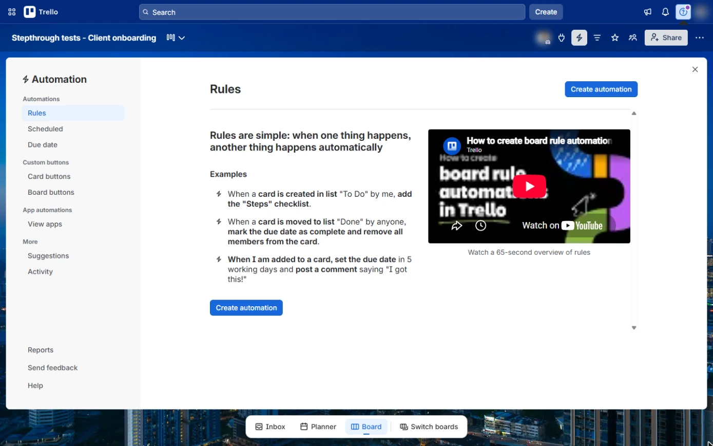Open Board buttons section
This screenshot has height=446, width=713.
pyautogui.click(x=73, y=192)
